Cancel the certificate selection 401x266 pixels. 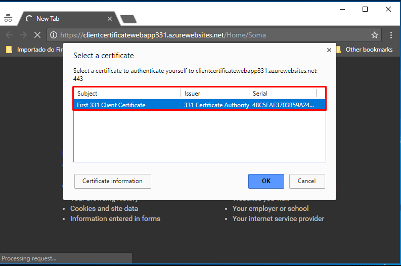(x=307, y=181)
